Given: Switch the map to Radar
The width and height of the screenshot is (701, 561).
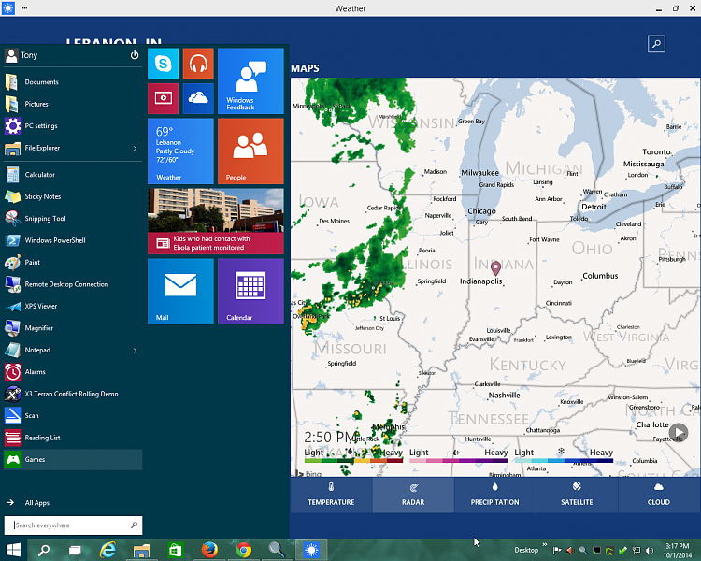Looking at the screenshot, I should coord(413,495).
